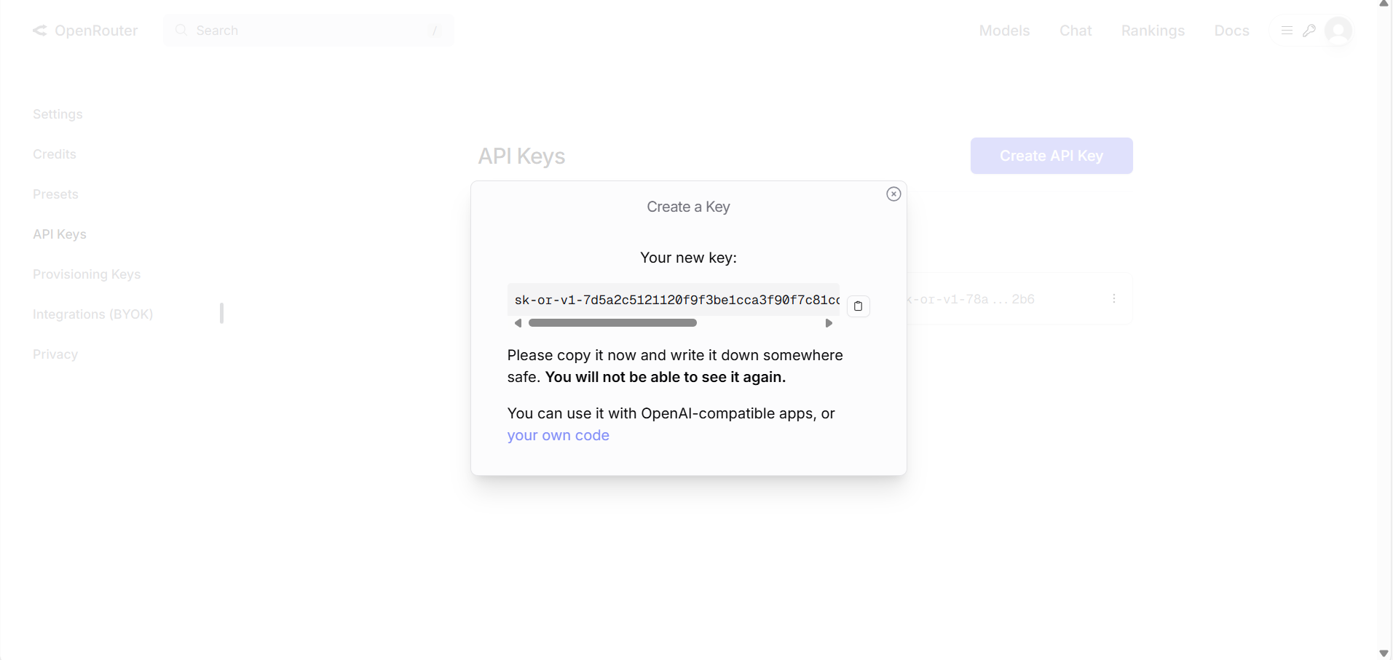Select the key icon in the top navbar
Viewport: 1393px width, 660px height.
(x=1310, y=31)
